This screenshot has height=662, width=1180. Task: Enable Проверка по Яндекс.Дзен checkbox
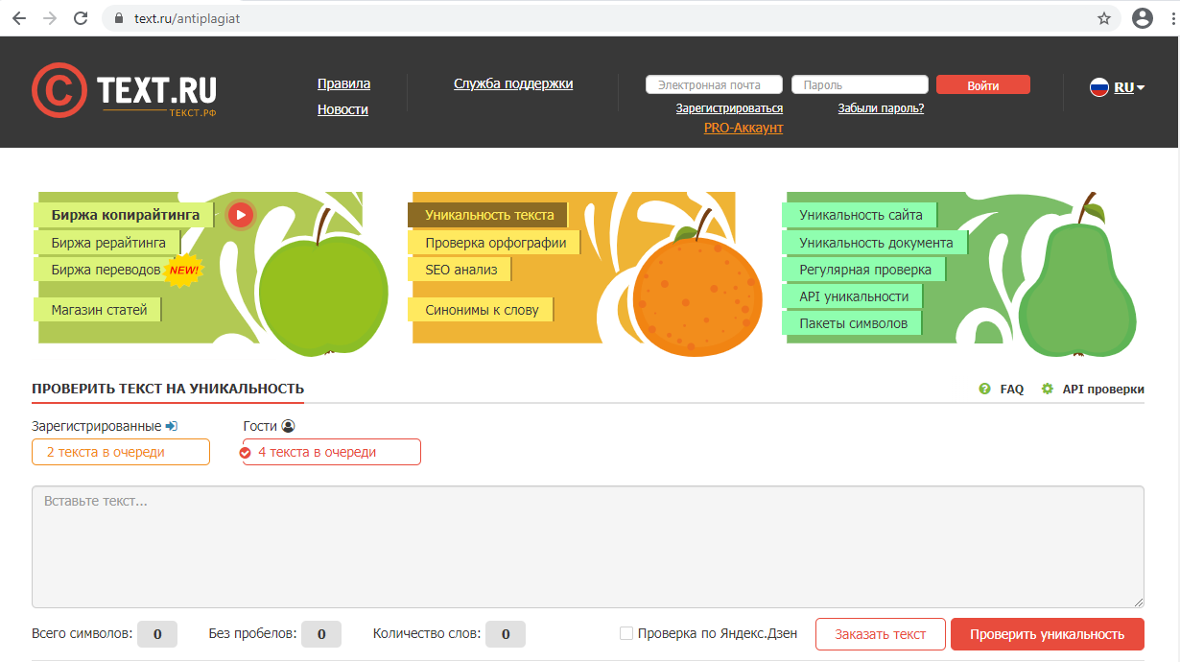626,633
